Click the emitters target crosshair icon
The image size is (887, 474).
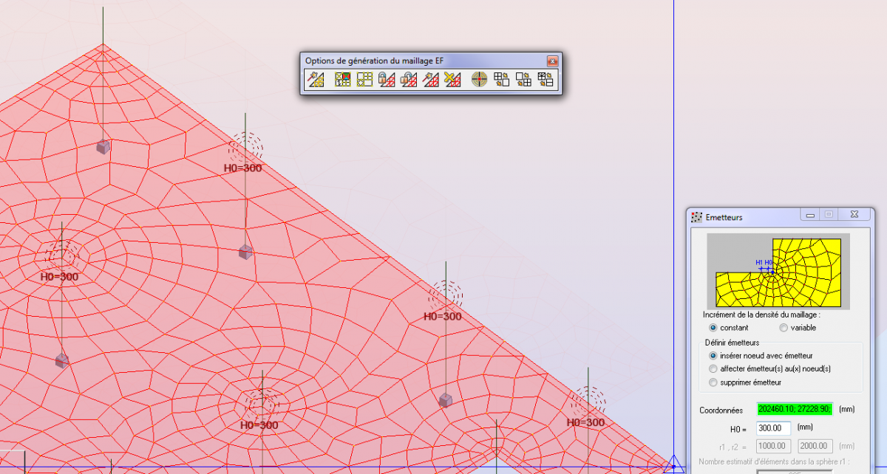point(480,79)
